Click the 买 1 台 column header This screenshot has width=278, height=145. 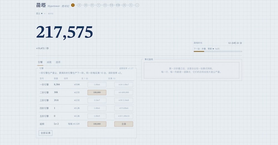click(85, 78)
